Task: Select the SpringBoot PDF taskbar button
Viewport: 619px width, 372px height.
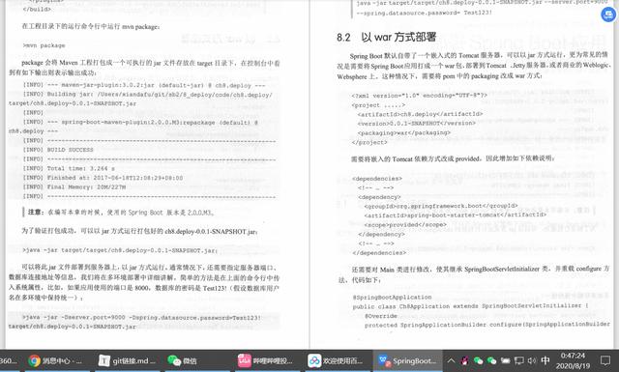Action: click(406, 360)
